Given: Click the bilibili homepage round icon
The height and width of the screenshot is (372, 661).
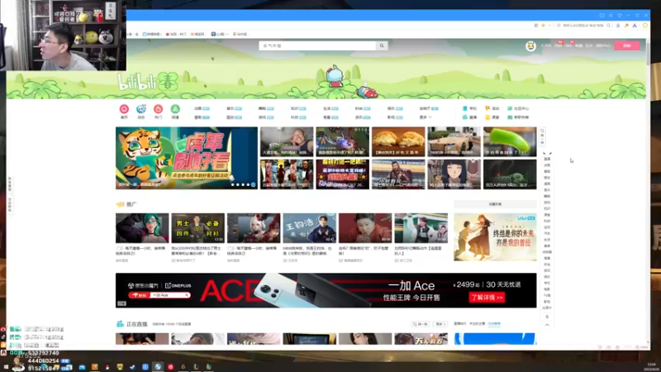Looking at the screenshot, I should pyautogui.click(x=124, y=109).
